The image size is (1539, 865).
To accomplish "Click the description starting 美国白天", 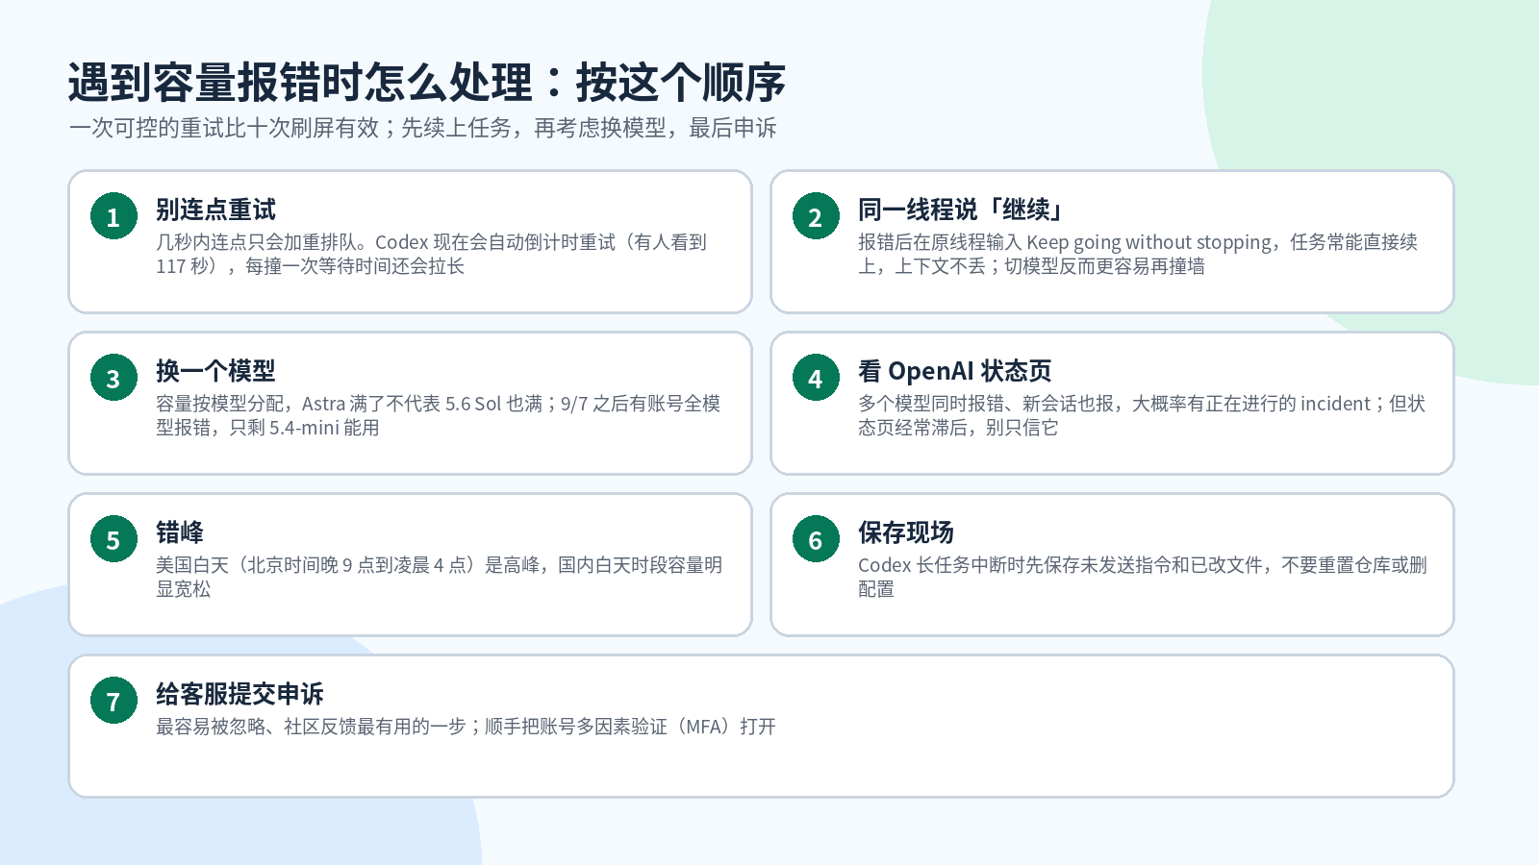I will point(440,577).
